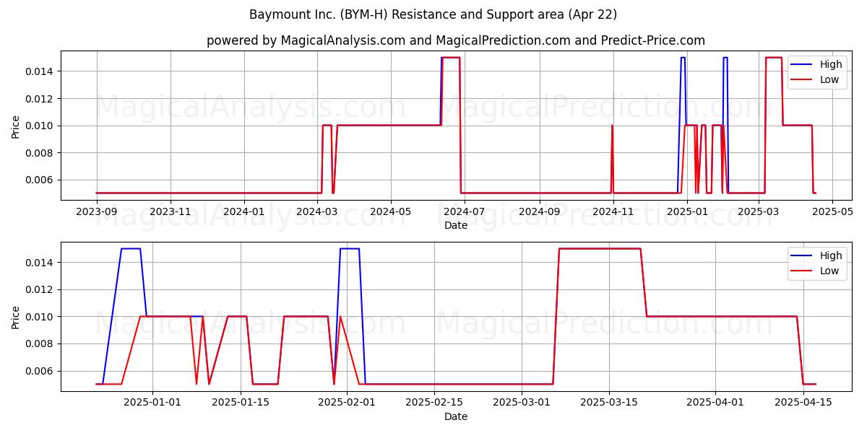Click red line sample in top chart legend
Screen dimensions: 867x433
pos(802,79)
